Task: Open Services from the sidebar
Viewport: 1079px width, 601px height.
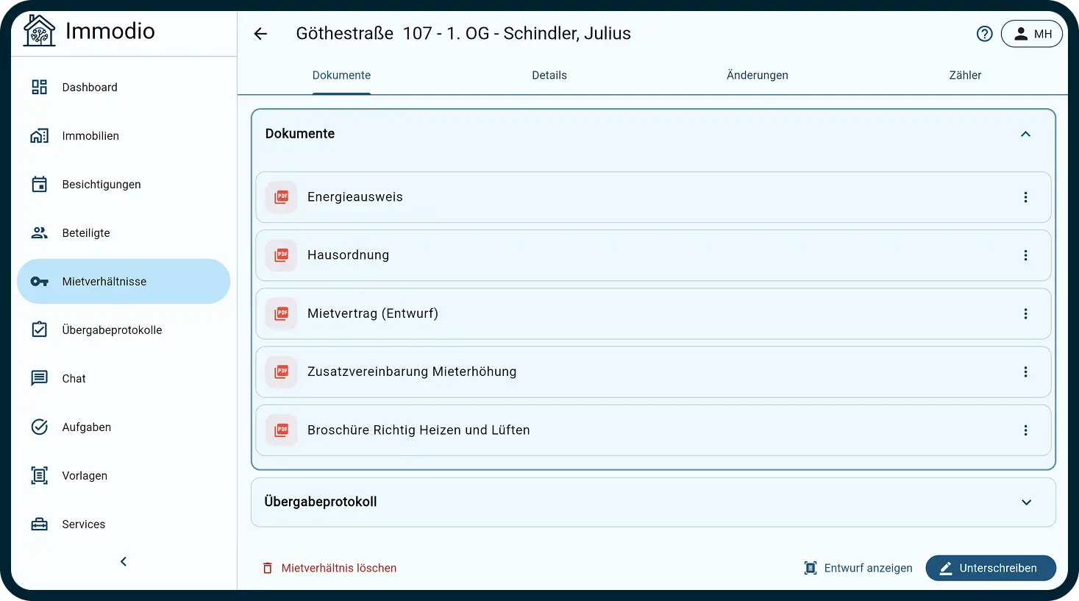Action: 124,524
